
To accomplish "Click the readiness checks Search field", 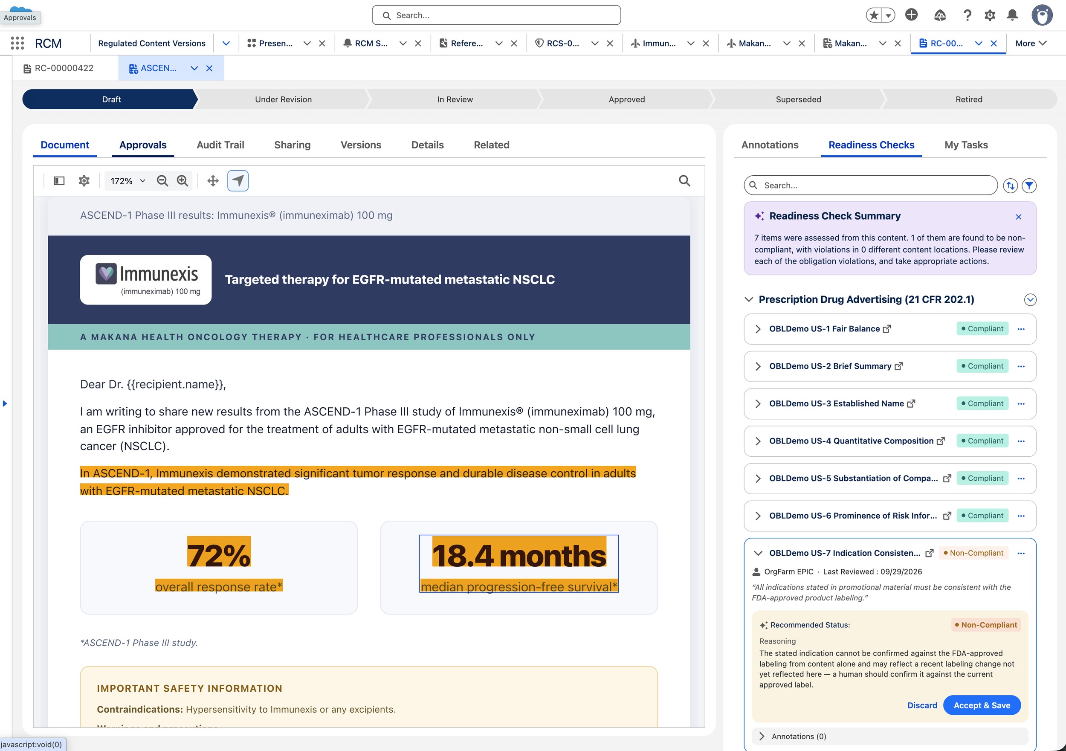I will point(871,186).
